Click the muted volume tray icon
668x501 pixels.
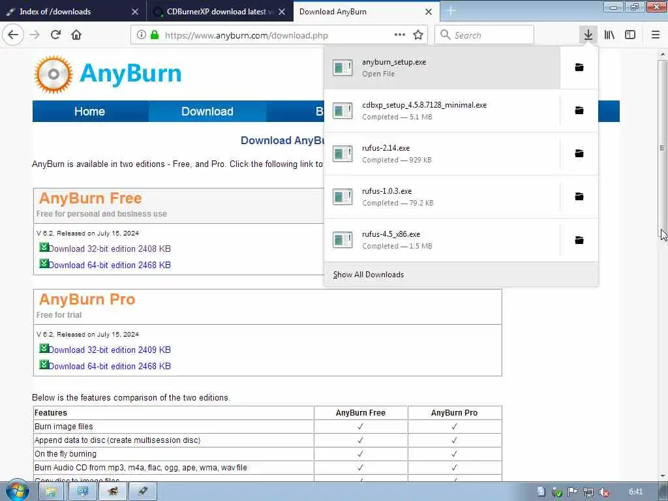click(603, 492)
